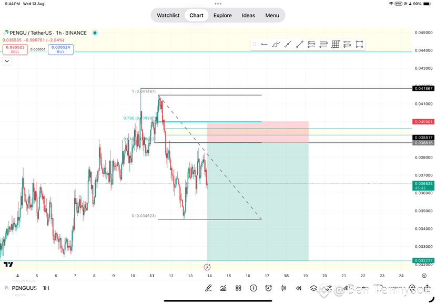Open chart settings sliders icon
The image size is (436, 304).
tap(329, 288)
